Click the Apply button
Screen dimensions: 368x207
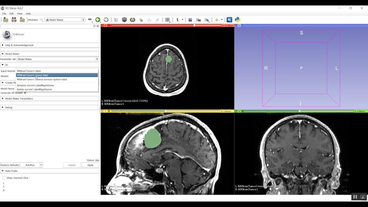click(90, 165)
